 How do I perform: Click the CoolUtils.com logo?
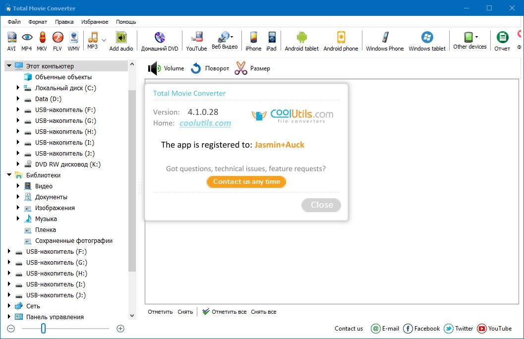click(292, 115)
